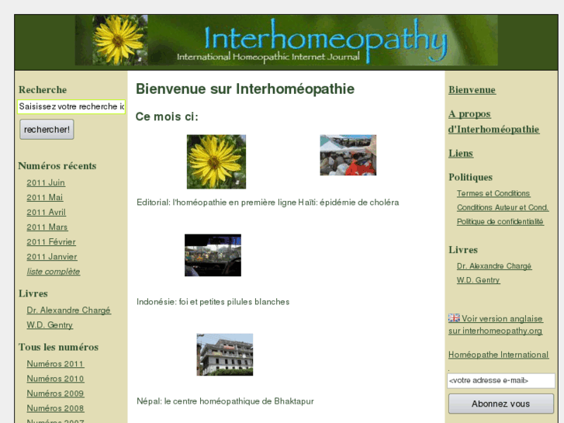Click the UK flag icon
Screen dimensions: 564x423
tap(454, 318)
